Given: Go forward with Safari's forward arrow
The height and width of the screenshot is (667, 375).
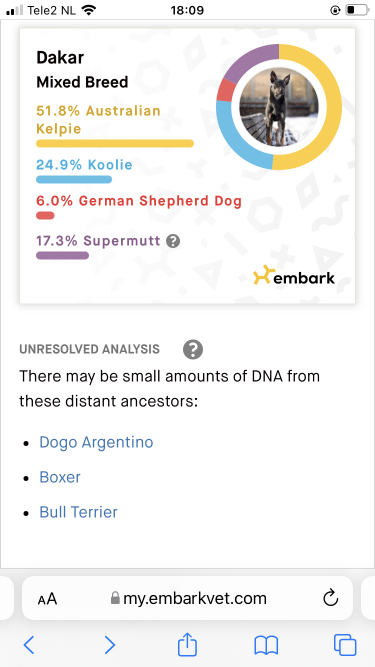Looking at the screenshot, I should point(109,645).
